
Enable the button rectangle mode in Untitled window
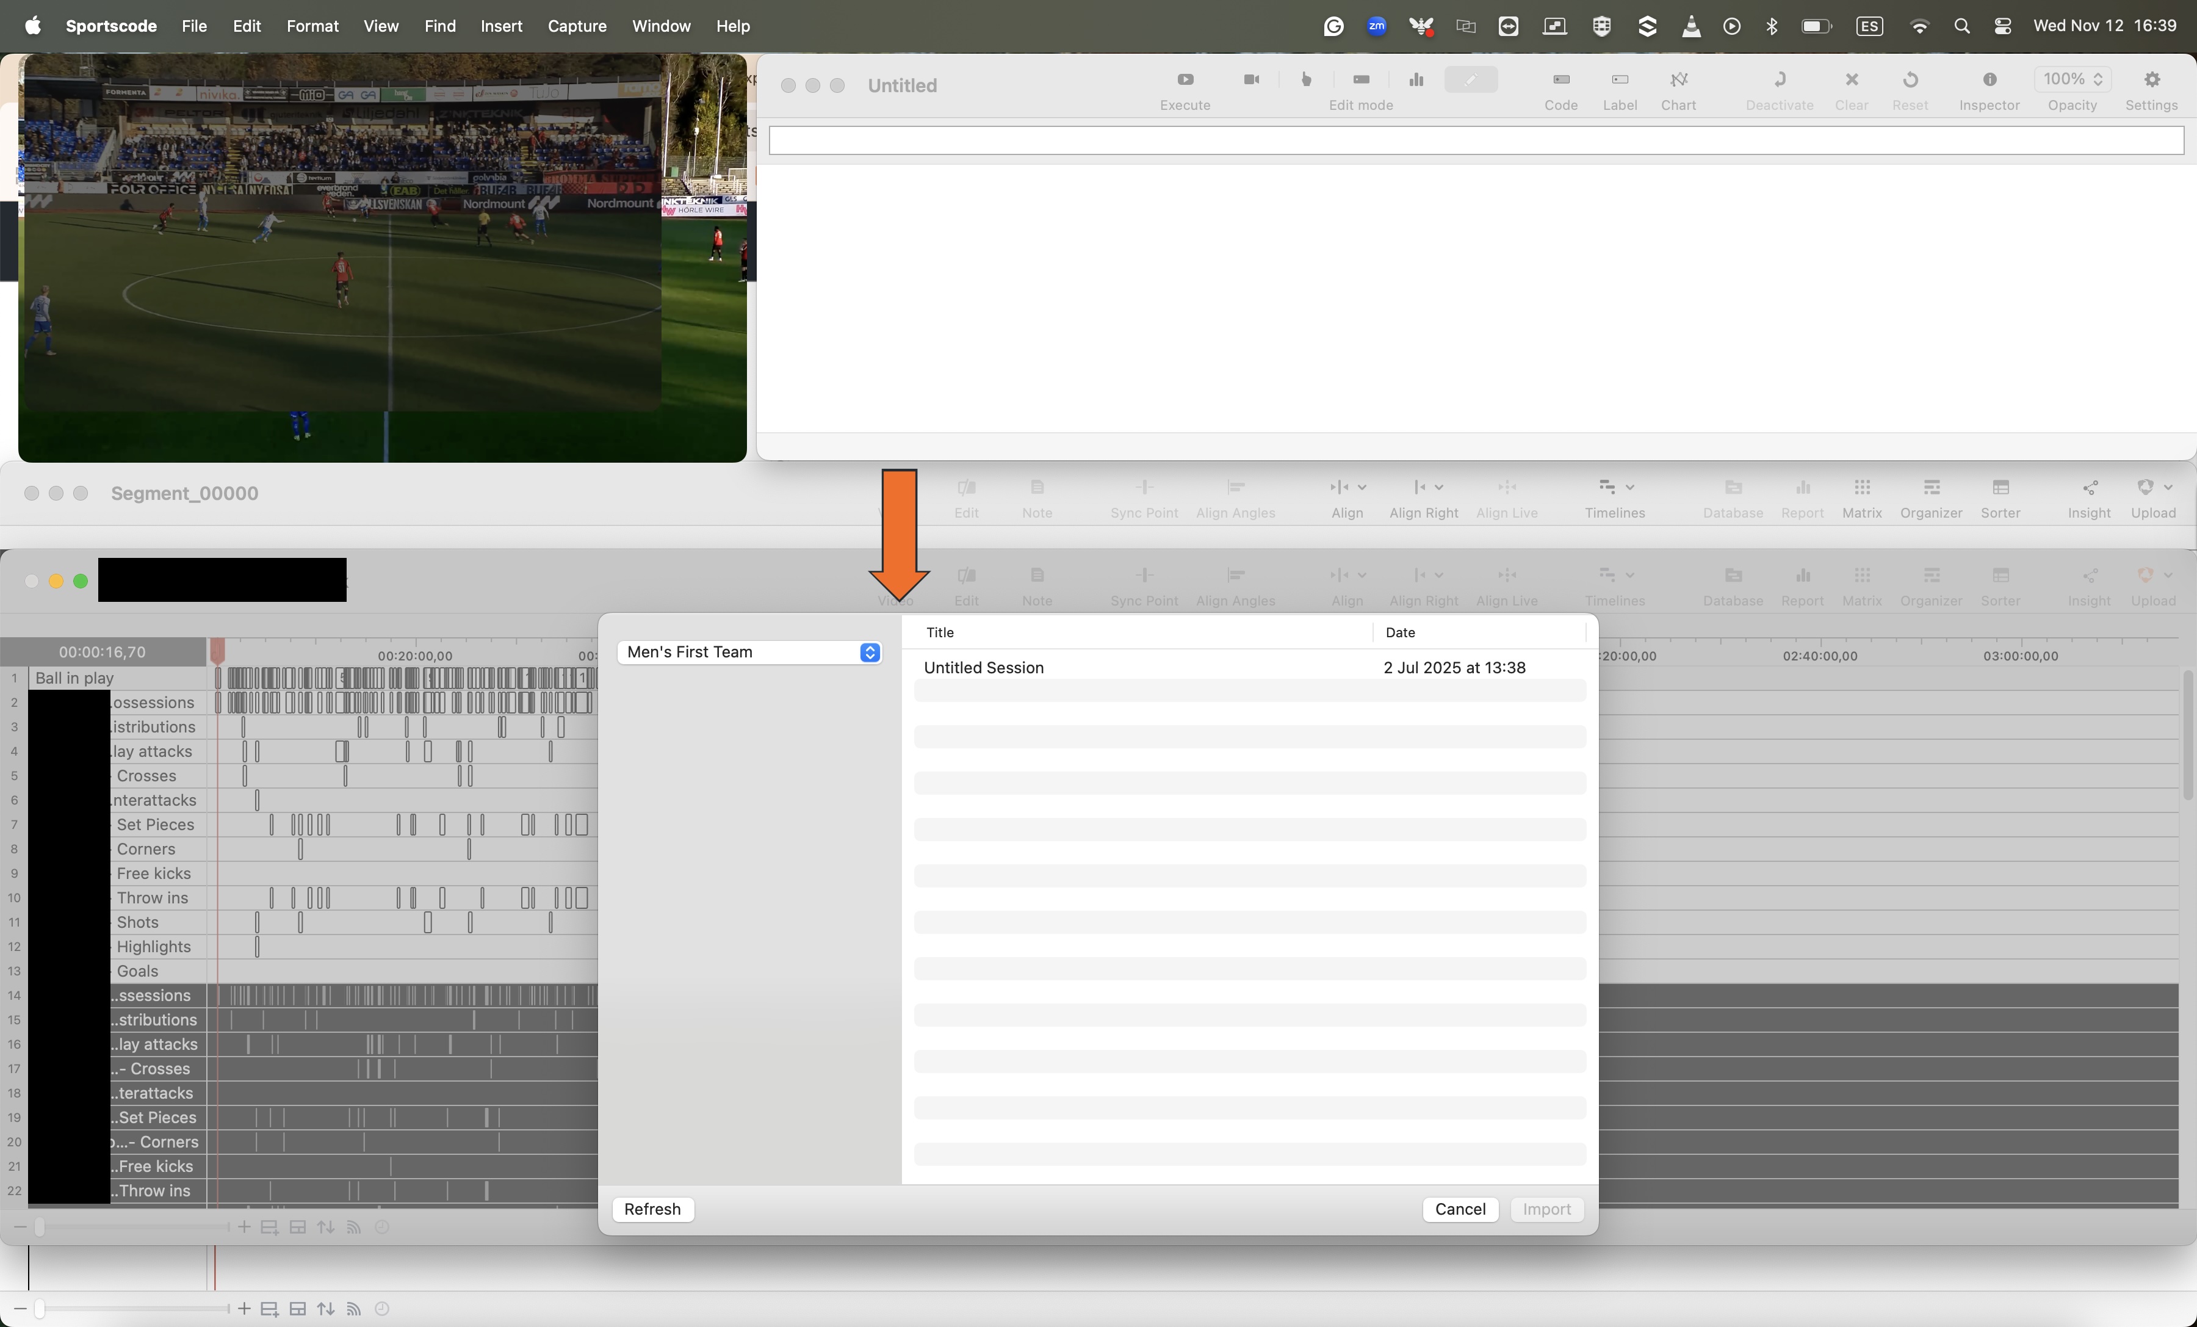(1361, 79)
